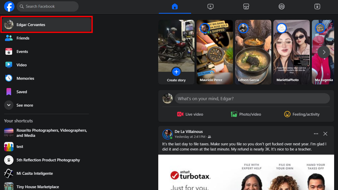Open the Marketplace tab icon
Viewport: 338px width, 190px height.
coord(246,6)
